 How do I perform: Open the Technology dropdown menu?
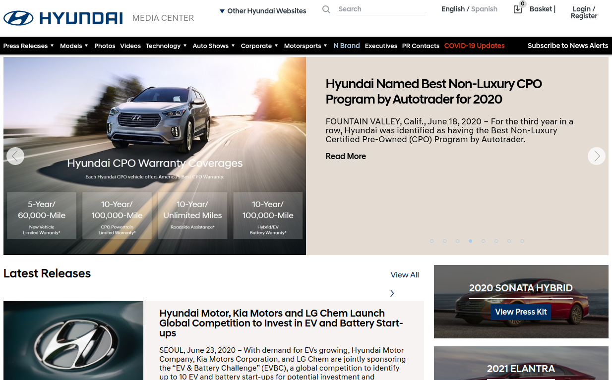click(x=167, y=46)
